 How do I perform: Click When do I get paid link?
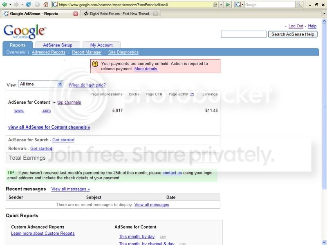tap(87, 85)
